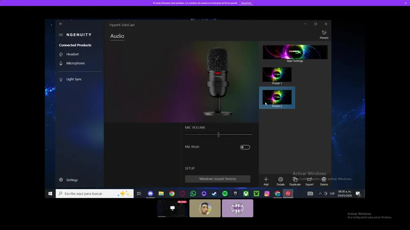This screenshot has width=410, height=230.
Task: Open Spotify from the taskbar
Action: pos(225,194)
